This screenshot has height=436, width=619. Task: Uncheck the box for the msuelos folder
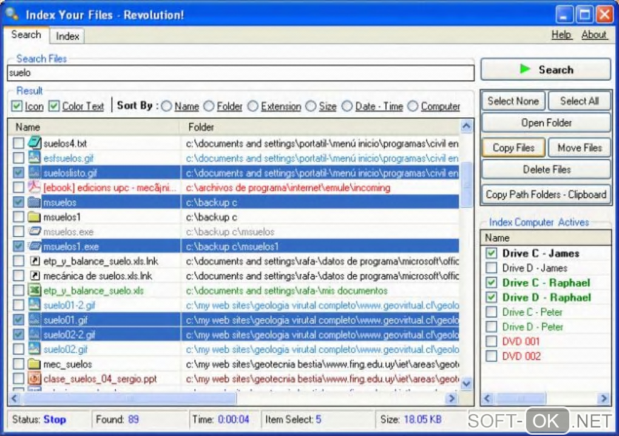(x=18, y=202)
